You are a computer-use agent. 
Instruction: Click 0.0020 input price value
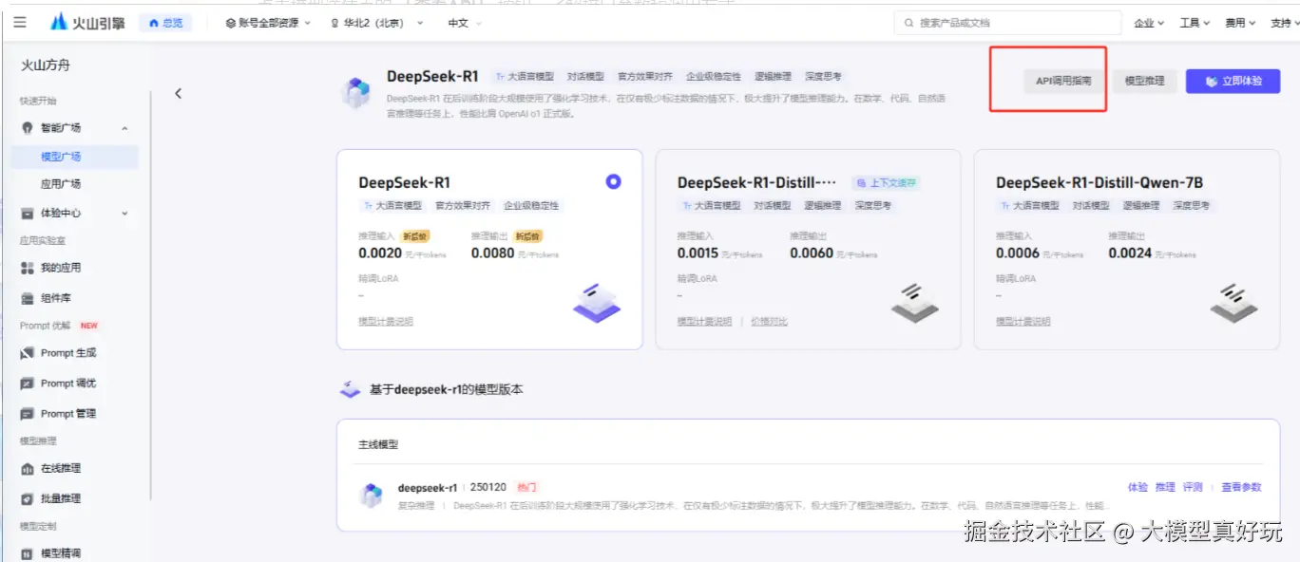coord(380,253)
